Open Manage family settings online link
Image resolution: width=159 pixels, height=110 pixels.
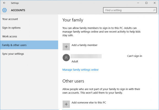[80, 70]
